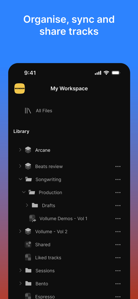Open the yellow Wonder workspace logo

20,88
